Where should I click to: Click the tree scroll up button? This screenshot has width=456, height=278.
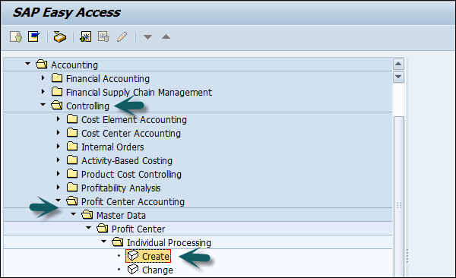(x=398, y=64)
